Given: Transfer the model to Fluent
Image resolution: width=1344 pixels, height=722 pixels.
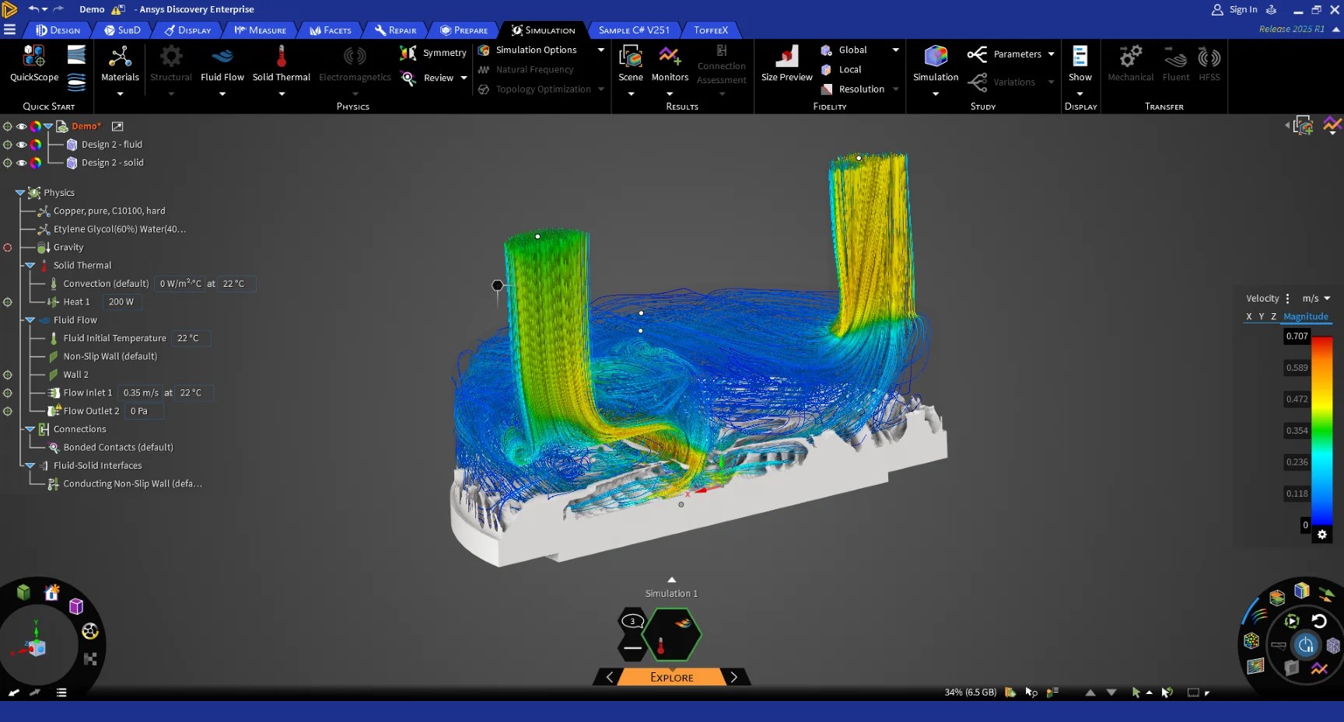Looking at the screenshot, I should click(1175, 62).
